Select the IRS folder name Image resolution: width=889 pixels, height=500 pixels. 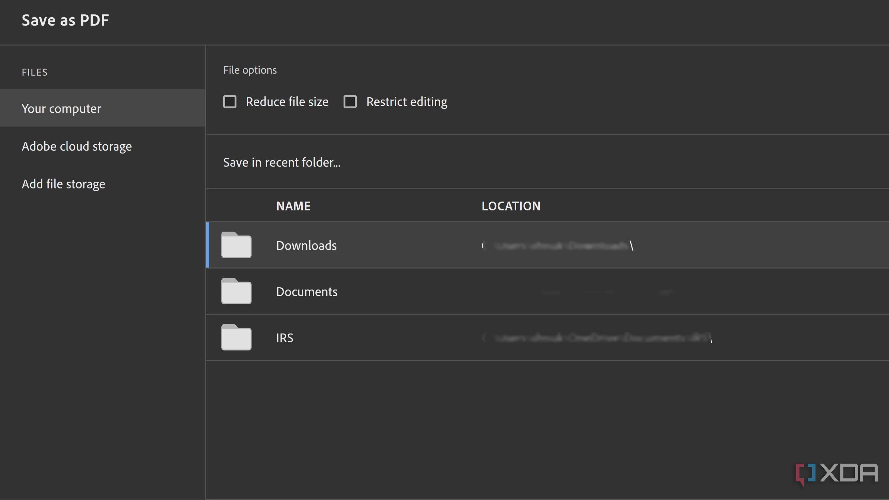(x=285, y=338)
